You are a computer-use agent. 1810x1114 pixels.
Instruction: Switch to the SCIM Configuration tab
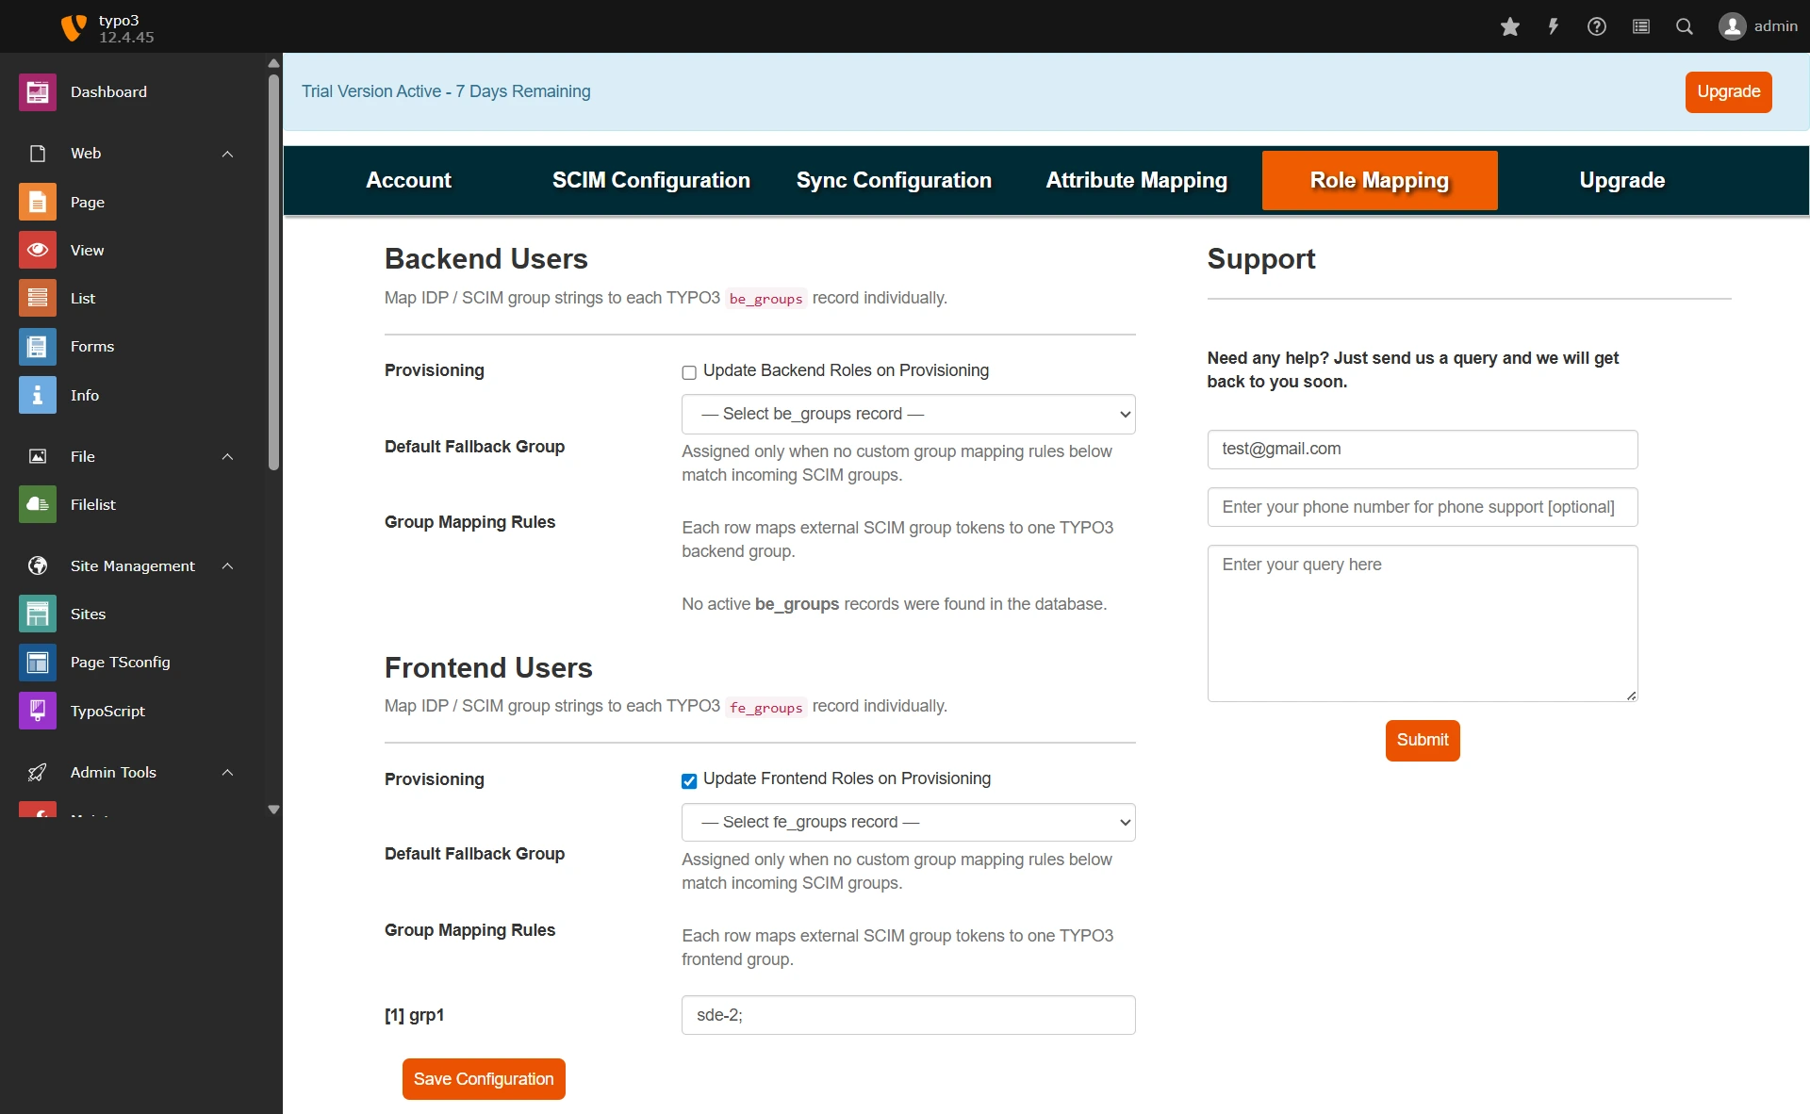651,180
